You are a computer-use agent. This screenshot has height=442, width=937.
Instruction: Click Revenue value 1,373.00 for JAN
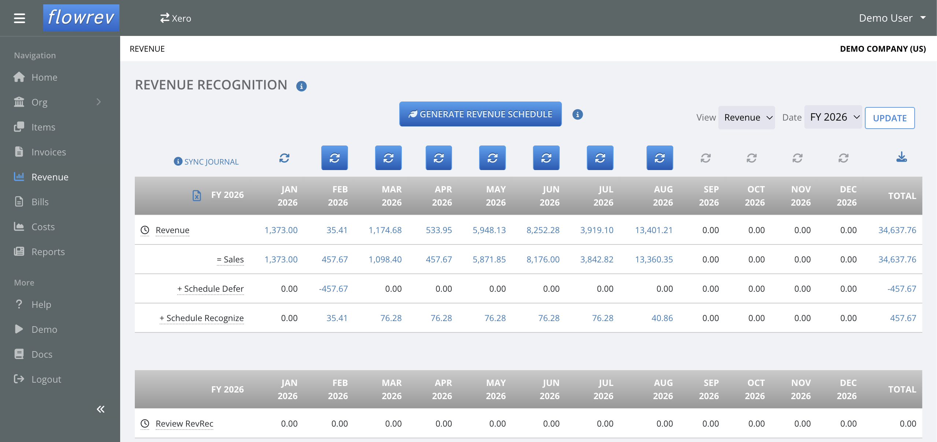click(281, 230)
